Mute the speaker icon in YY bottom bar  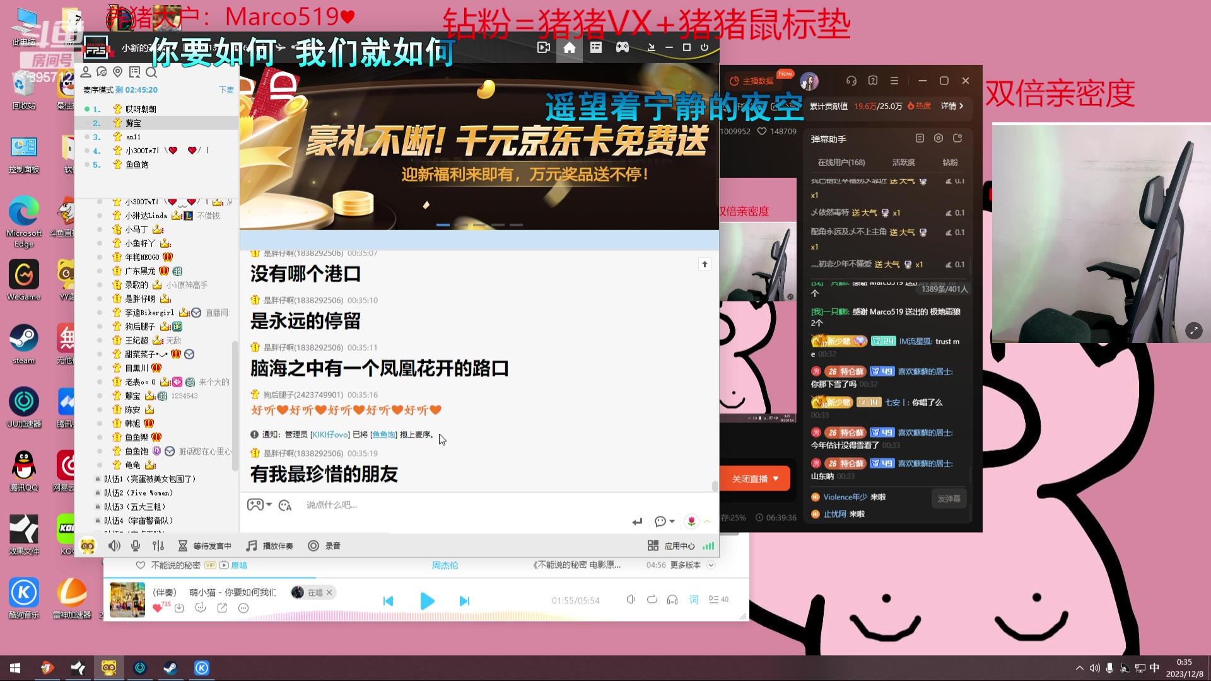114,546
